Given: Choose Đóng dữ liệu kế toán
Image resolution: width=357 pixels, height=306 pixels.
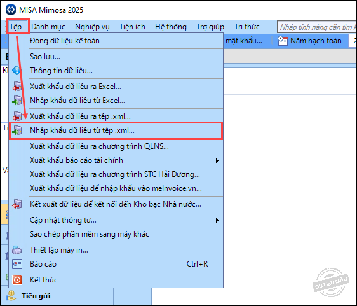Looking at the screenshot, I should 116,41.
